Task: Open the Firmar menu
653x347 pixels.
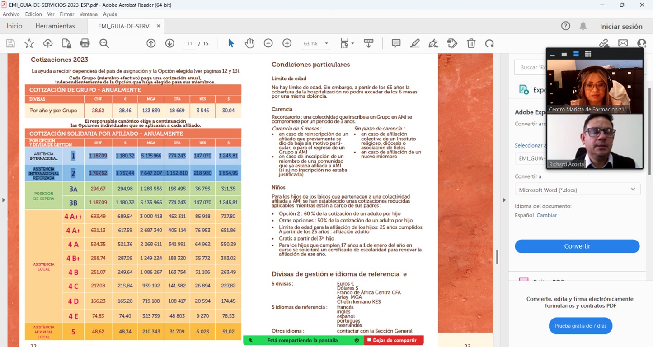Action: click(67, 14)
